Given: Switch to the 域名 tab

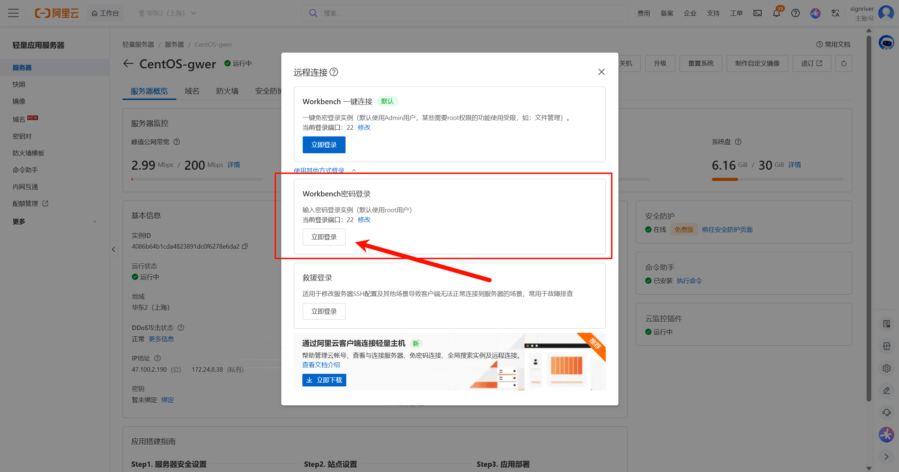Looking at the screenshot, I should click(192, 91).
